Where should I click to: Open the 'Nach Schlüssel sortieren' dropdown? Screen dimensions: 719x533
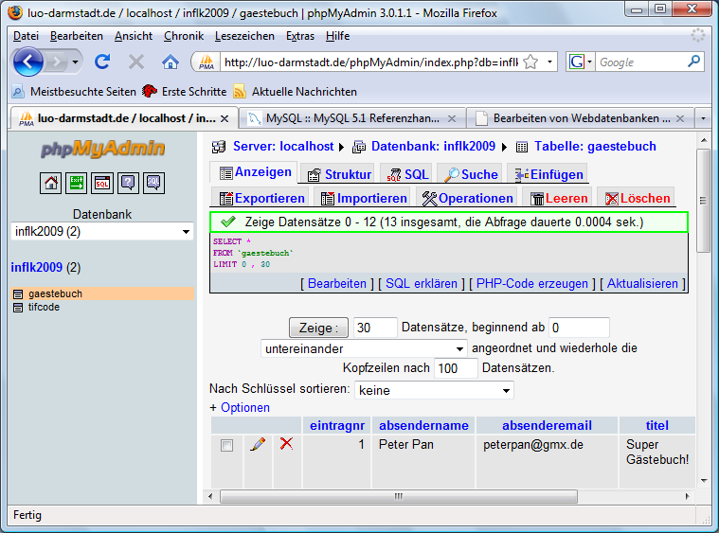pyautogui.click(x=434, y=390)
